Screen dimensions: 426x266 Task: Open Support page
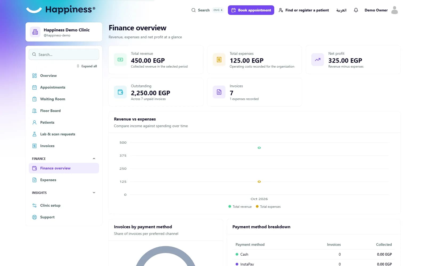pos(64,217)
